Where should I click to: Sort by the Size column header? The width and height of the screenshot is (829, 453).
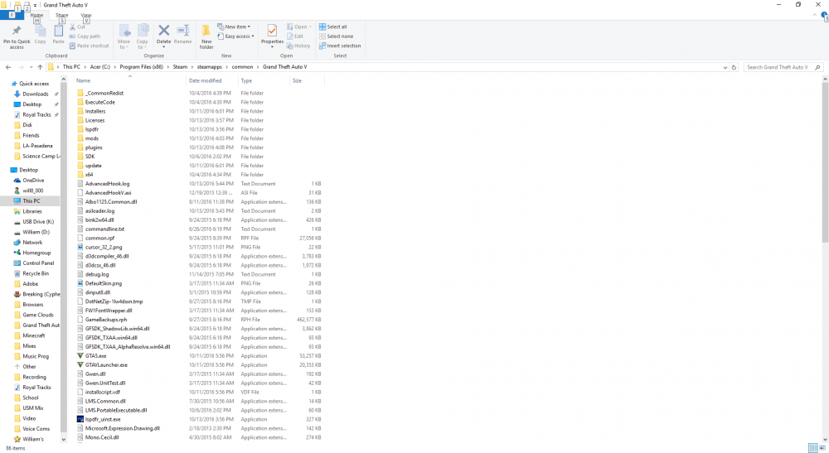[306, 81]
